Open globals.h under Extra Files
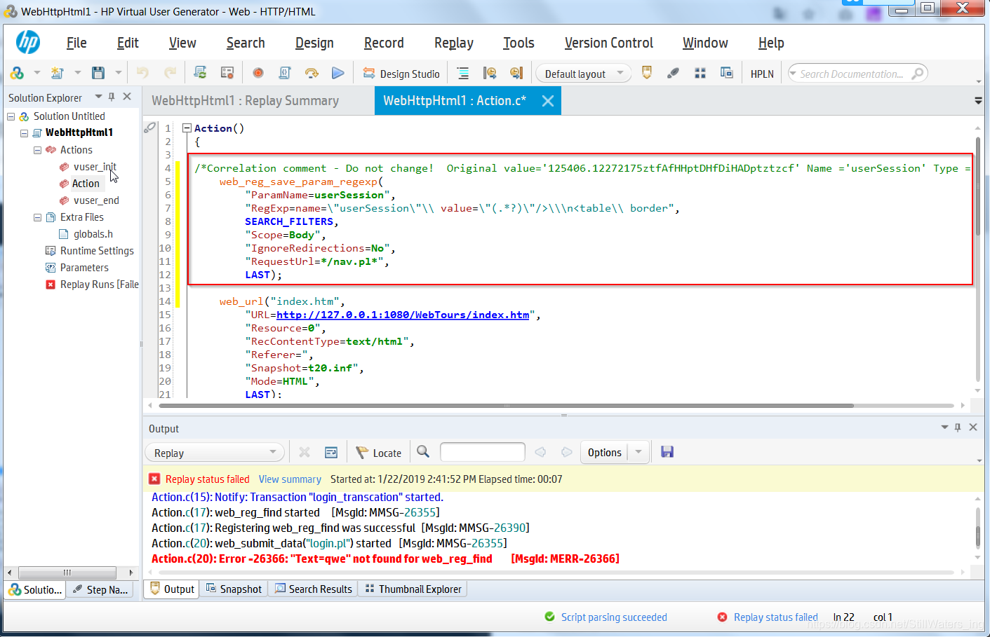 [93, 234]
